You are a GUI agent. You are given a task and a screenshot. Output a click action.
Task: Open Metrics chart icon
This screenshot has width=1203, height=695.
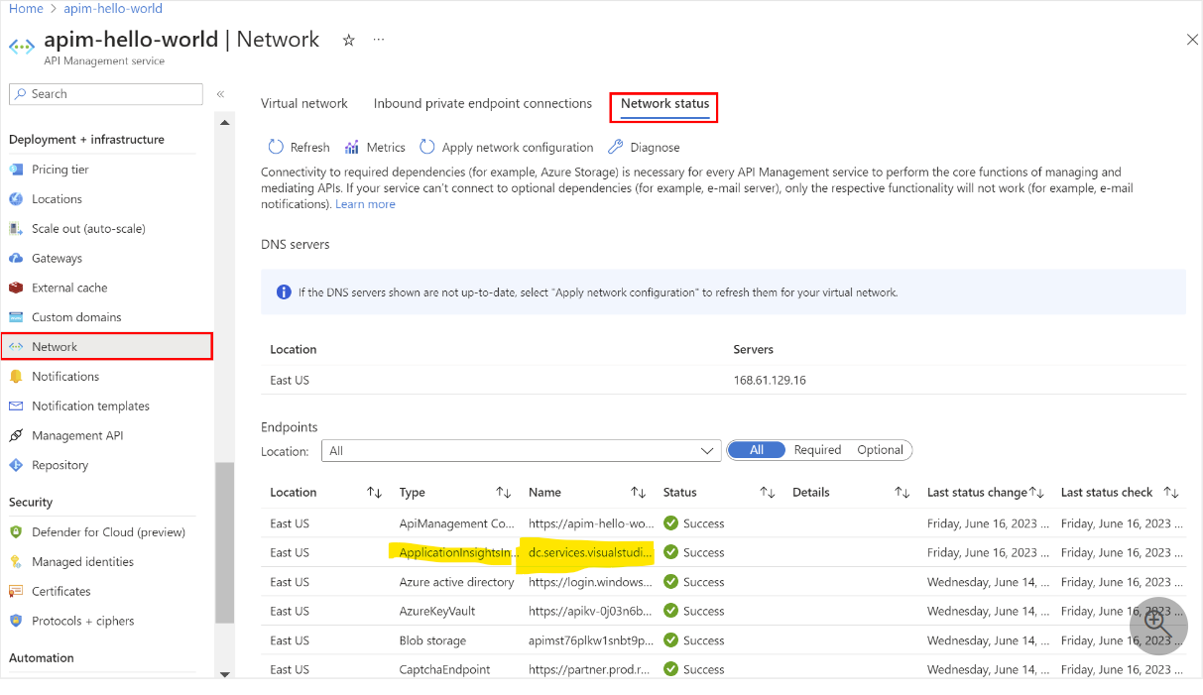tap(351, 147)
